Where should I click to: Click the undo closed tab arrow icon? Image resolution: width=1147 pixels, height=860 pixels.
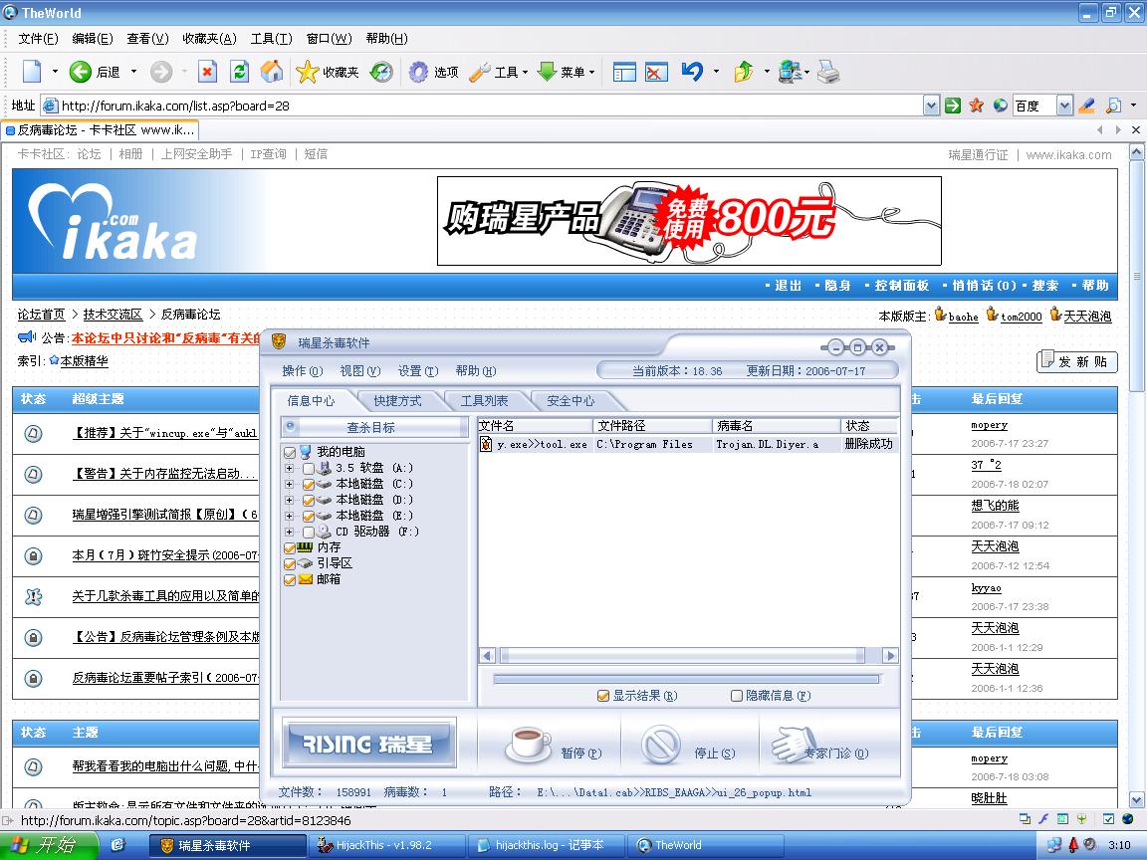pos(692,72)
